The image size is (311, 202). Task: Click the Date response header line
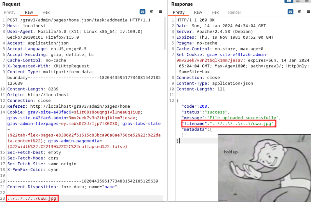221,26
